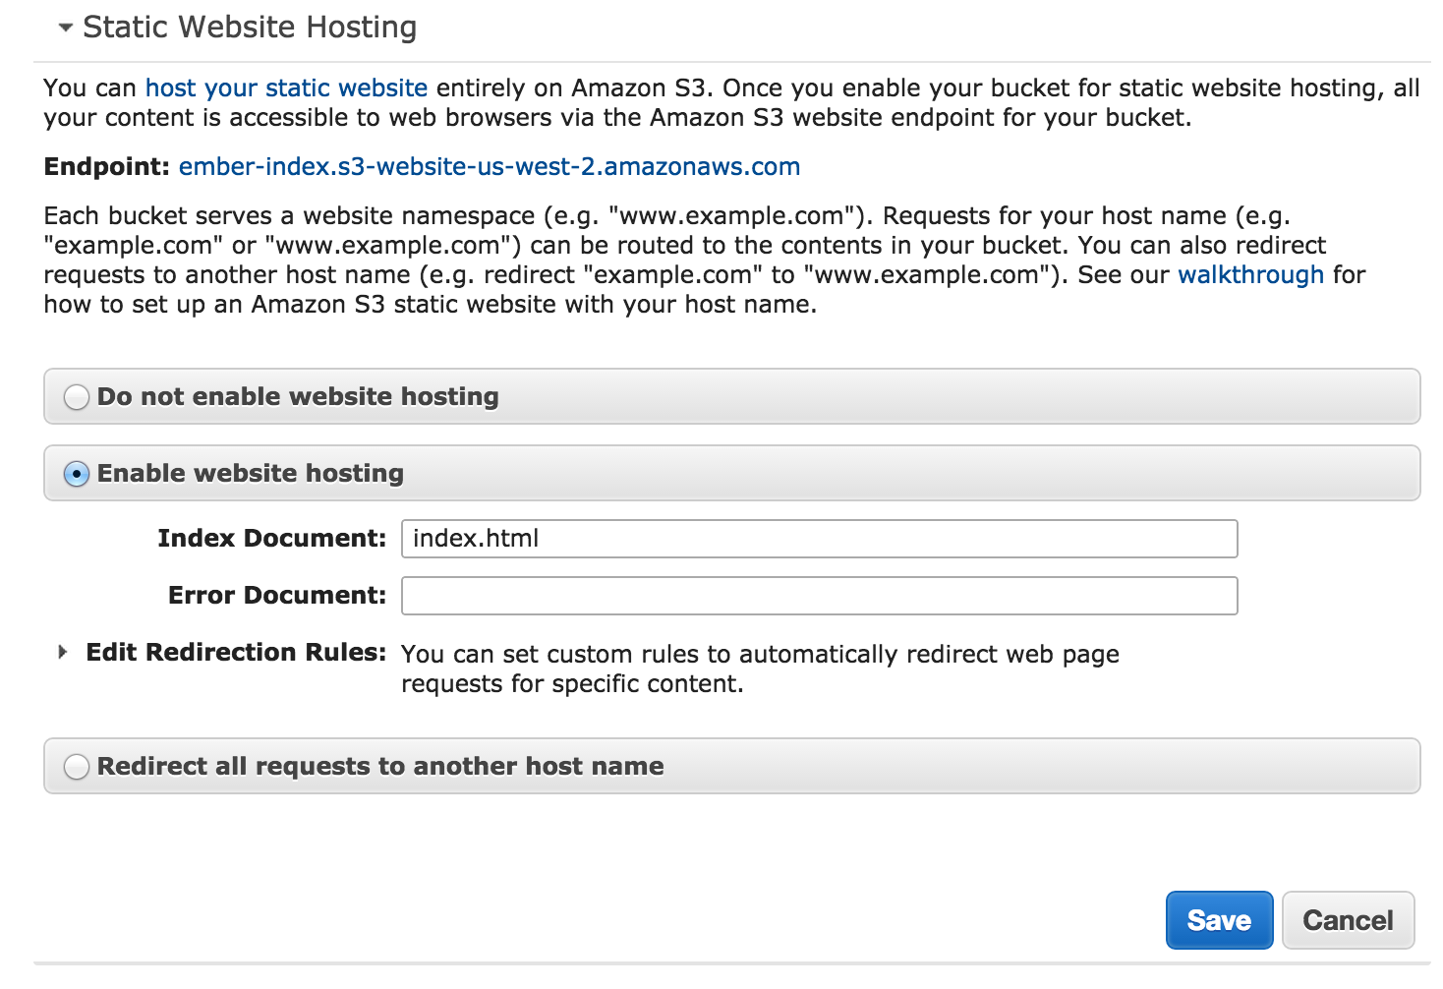The width and height of the screenshot is (1443, 989).
Task: Open the 'host your static website' link
Action: pos(286,88)
